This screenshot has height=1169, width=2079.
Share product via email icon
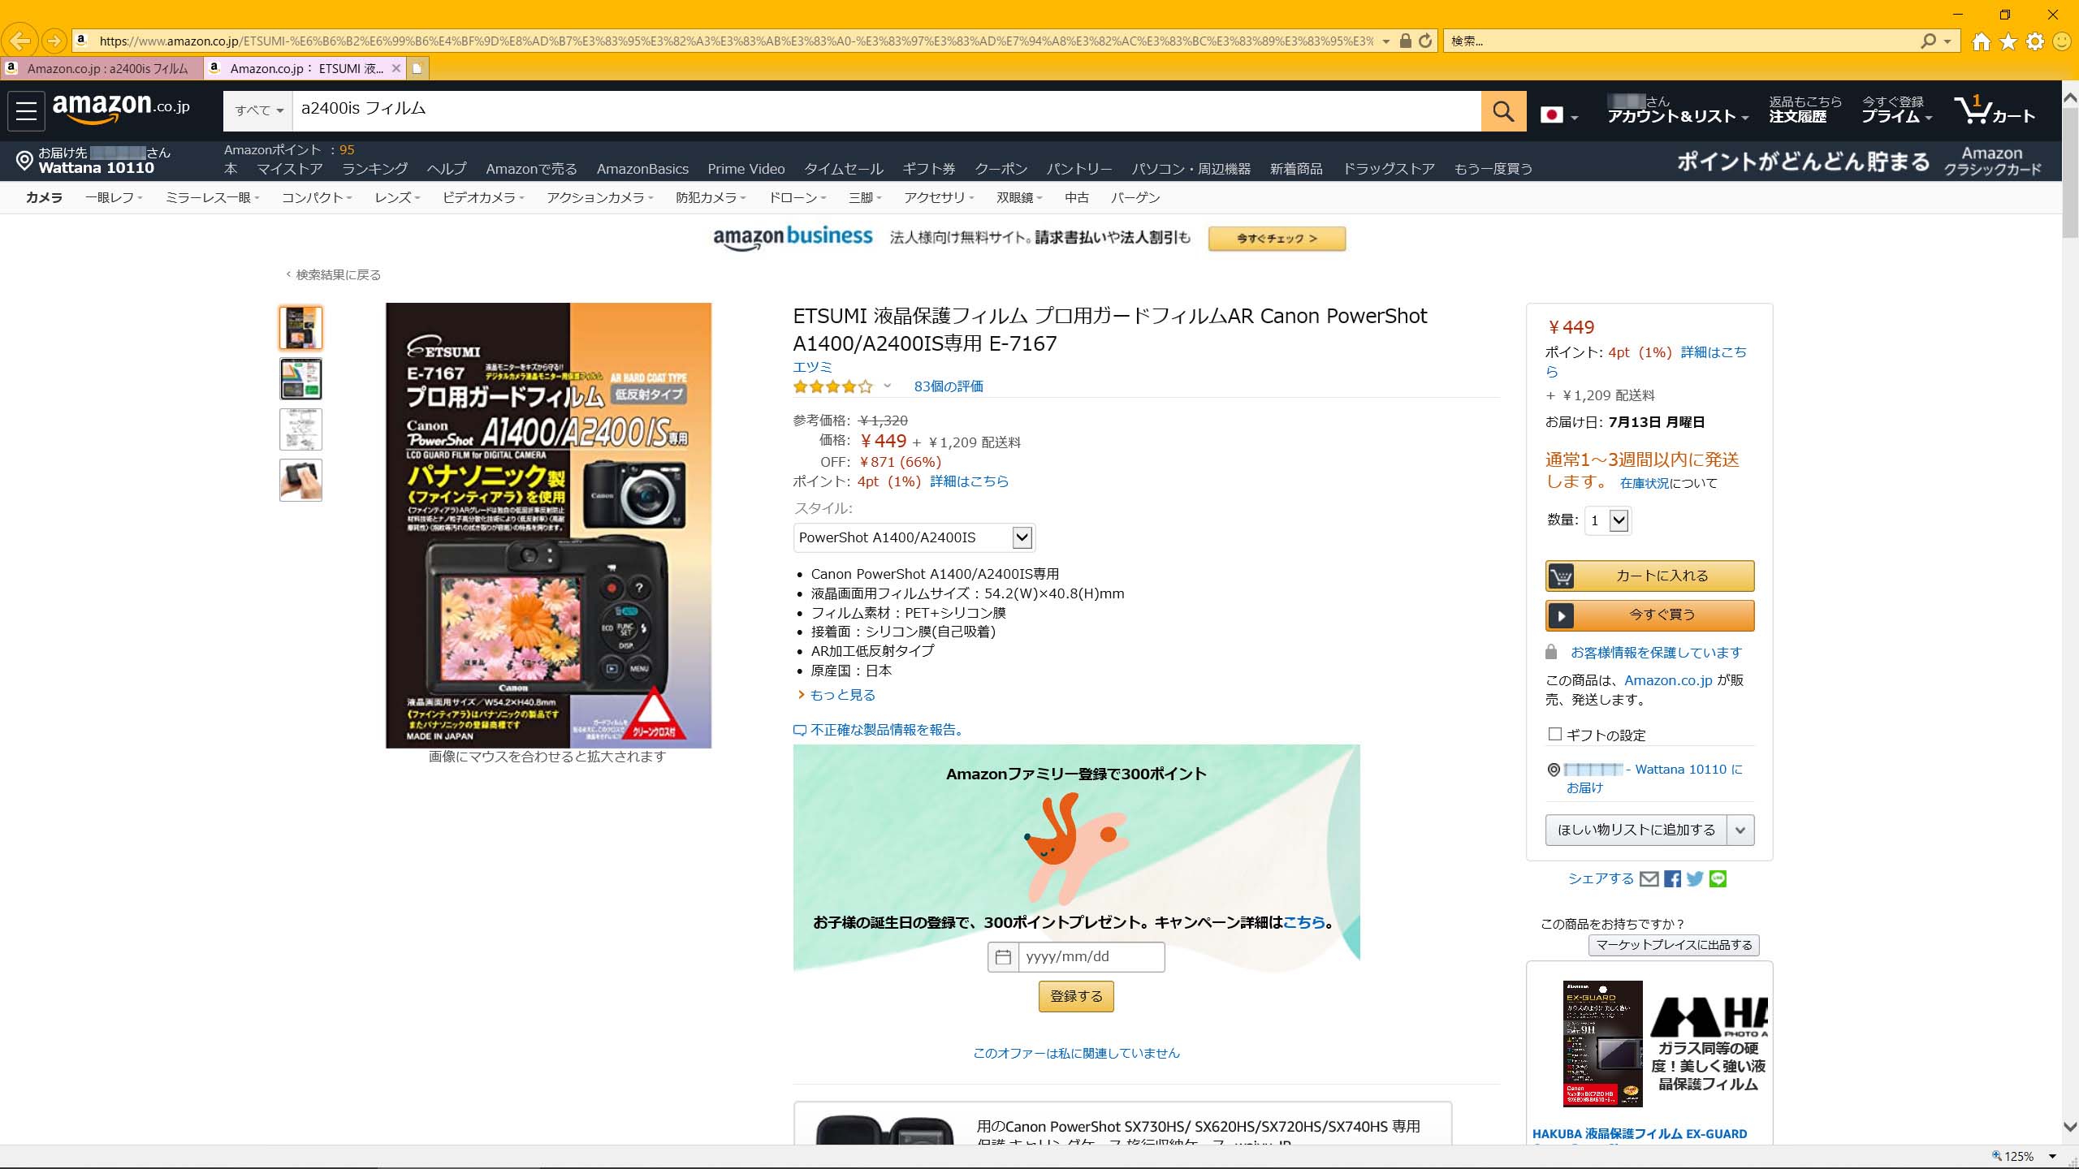click(x=1649, y=878)
